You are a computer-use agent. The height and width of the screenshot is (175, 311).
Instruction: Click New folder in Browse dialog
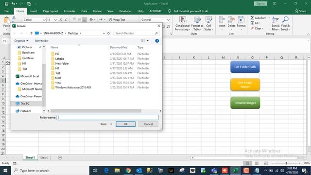pos(42,41)
